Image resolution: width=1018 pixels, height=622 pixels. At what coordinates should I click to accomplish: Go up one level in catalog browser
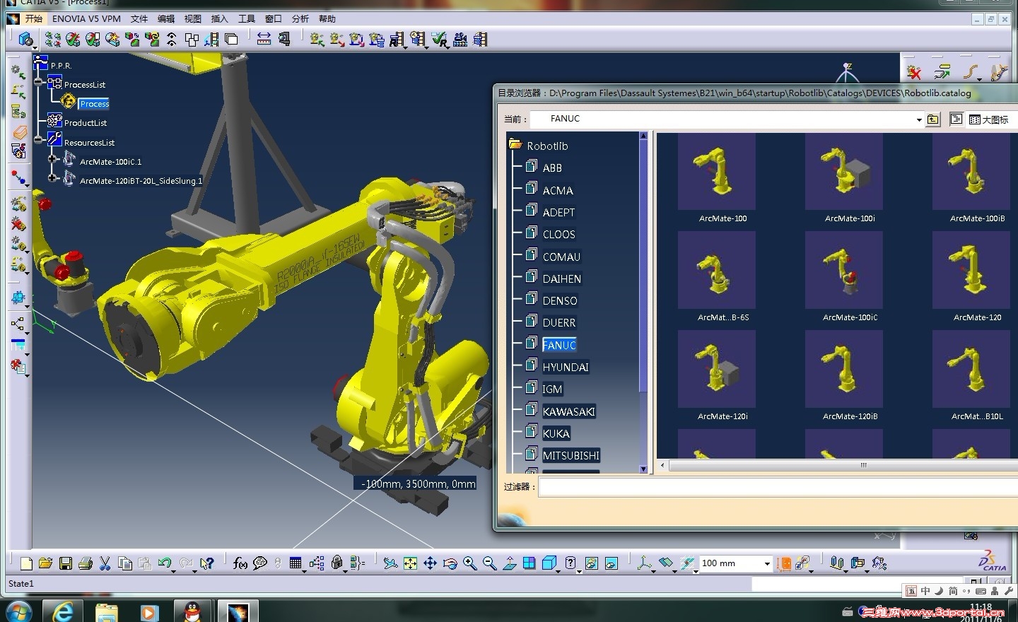pyautogui.click(x=933, y=119)
